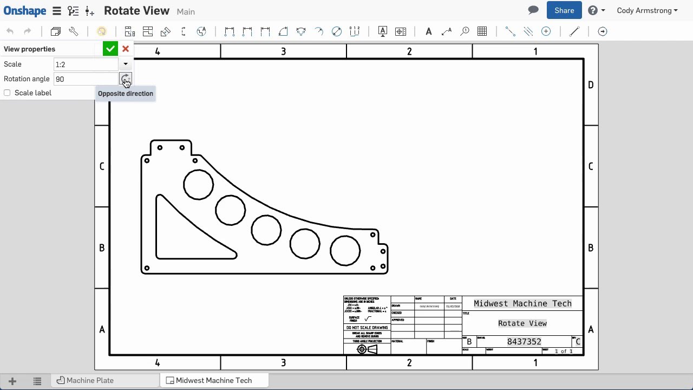Click the wrench tool icon
Viewport: 693px width, 390px height.
pos(73,31)
